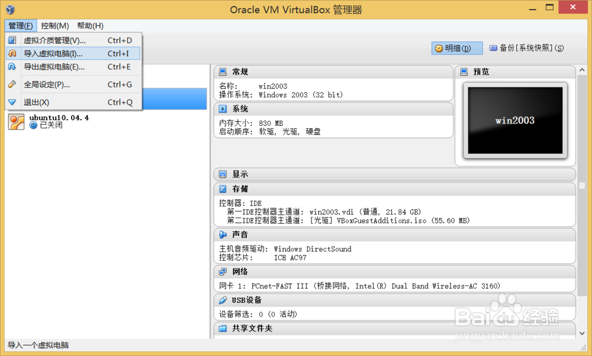Close the VirtualBox manager window
This screenshot has width=592, height=356.
point(572,7)
